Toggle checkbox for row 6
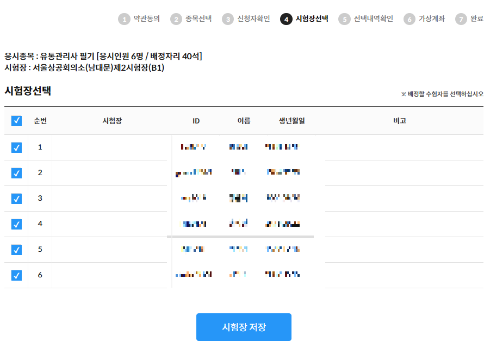The height and width of the screenshot is (347, 484). pyautogui.click(x=17, y=275)
